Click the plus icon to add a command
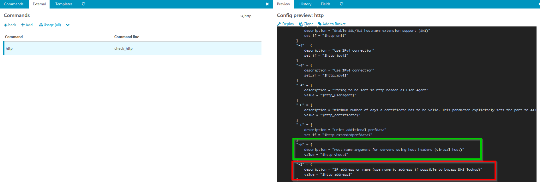The width and height of the screenshot is (540, 182). [23, 25]
